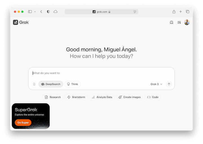Click the Go Super button
The height and width of the screenshot is (144, 203).
coord(23,123)
